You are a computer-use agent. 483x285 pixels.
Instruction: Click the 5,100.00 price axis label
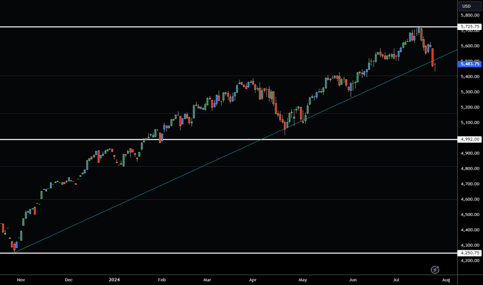pos(470,123)
